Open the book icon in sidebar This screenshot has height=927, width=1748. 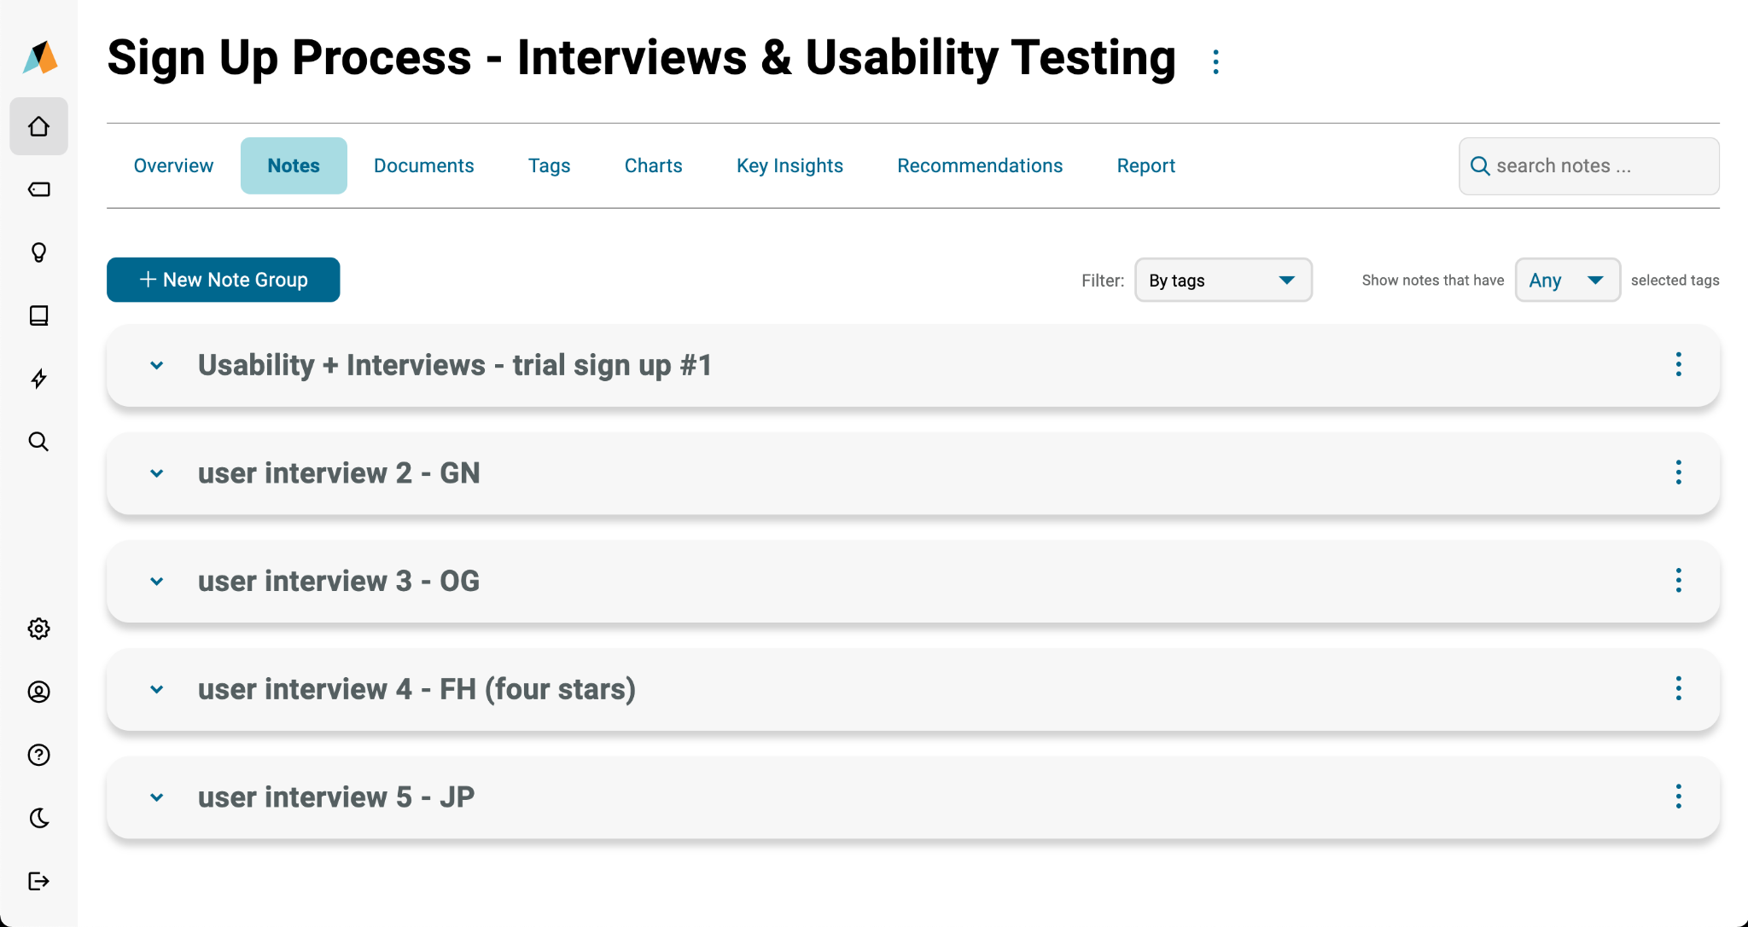[x=38, y=316]
